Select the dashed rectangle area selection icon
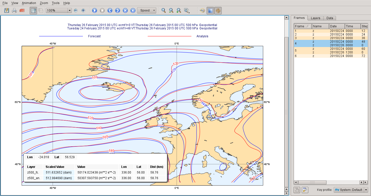 41,10
